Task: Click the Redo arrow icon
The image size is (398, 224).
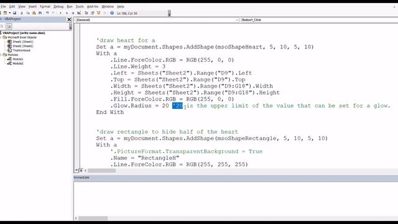Action: 53,13
